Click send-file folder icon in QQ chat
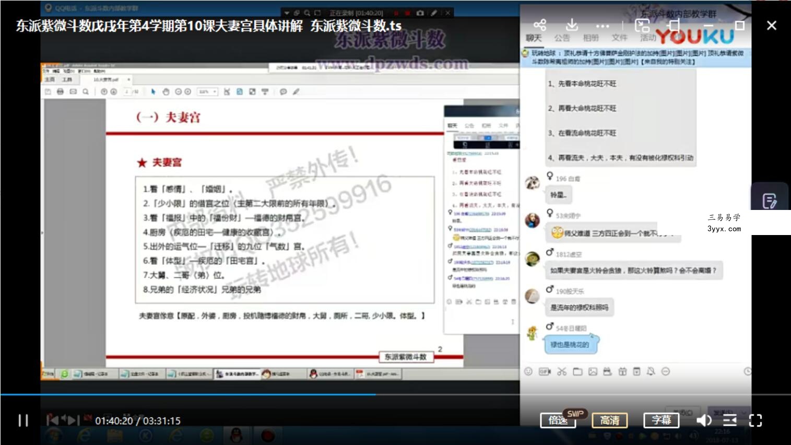 point(577,371)
